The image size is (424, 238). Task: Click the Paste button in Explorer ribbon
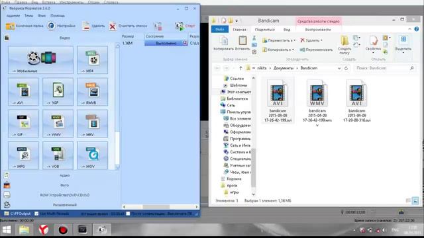(x=242, y=43)
